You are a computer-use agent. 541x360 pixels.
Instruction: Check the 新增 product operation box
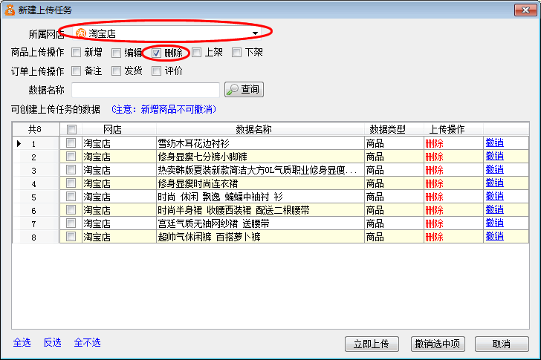pyautogui.click(x=77, y=53)
